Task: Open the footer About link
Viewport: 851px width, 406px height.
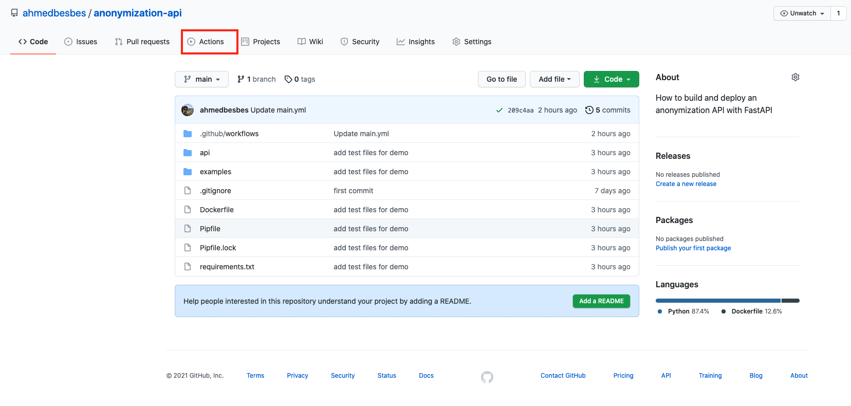Action: (x=799, y=376)
